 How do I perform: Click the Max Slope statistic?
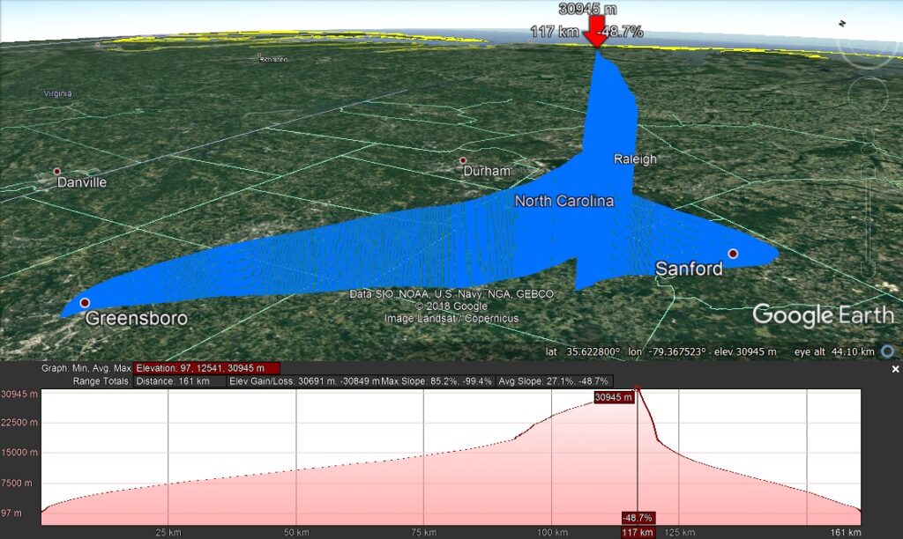click(x=437, y=381)
